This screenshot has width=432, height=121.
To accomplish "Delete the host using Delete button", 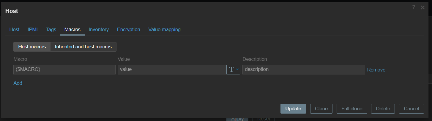I will (x=383, y=109).
